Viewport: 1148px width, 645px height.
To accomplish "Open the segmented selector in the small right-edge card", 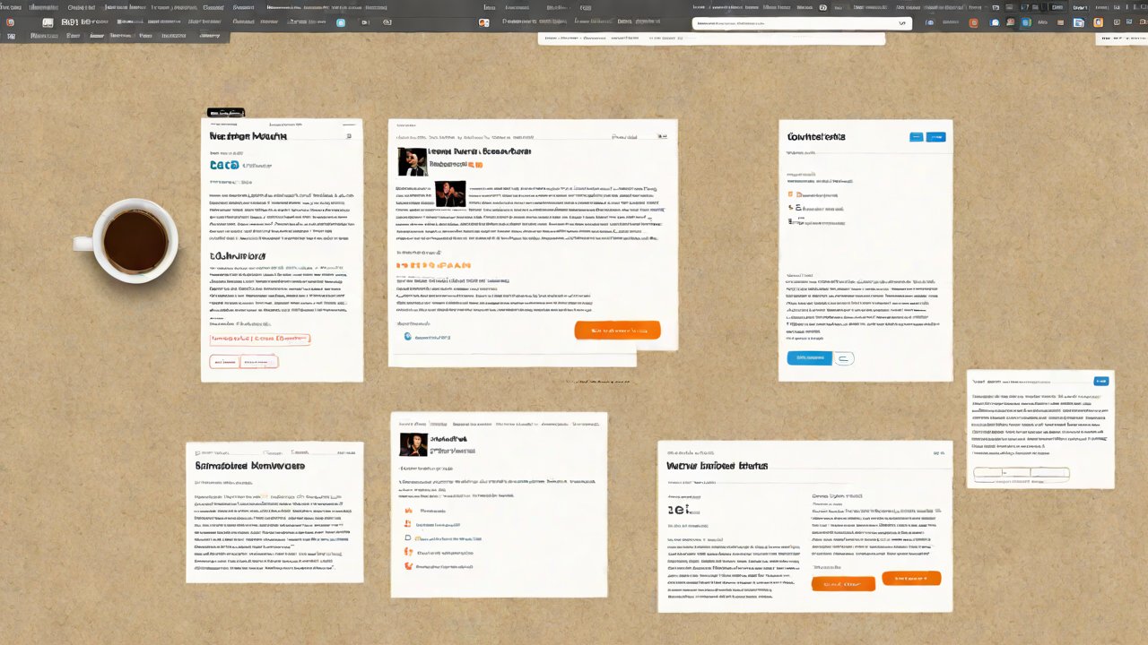I will 1022,472.
